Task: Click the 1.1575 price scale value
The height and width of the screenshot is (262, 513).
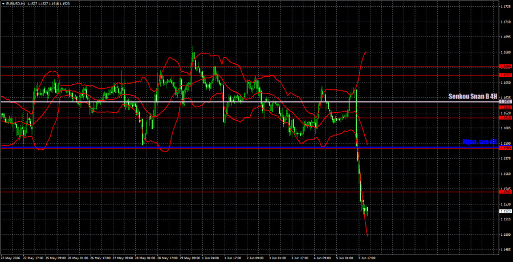Action: coord(504,159)
